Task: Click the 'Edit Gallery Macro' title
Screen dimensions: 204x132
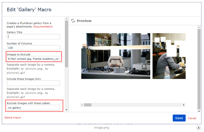Action: [29, 9]
